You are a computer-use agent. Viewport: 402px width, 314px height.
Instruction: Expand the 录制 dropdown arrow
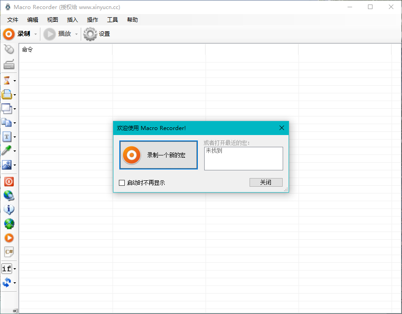(36, 34)
